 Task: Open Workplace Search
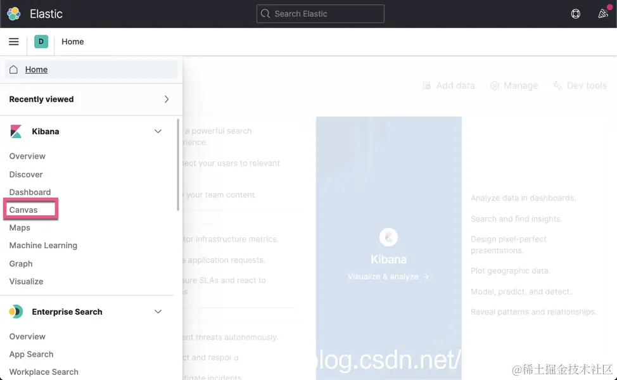coord(44,372)
